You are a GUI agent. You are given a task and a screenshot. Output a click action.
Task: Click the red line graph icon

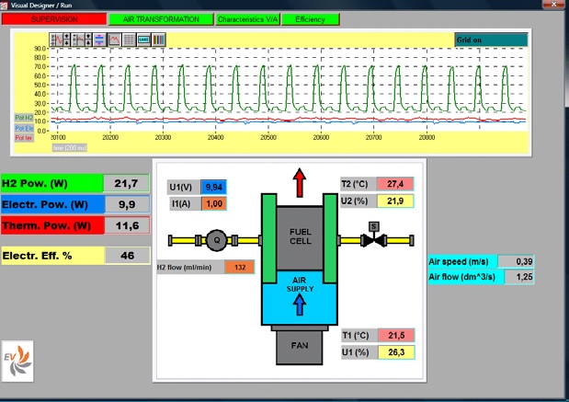pyautogui.click(x=114, y=40)
